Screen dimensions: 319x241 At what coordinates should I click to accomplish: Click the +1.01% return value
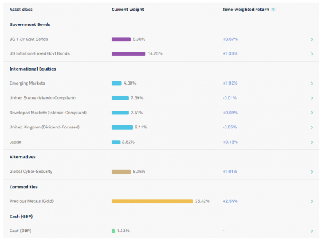coord(230,172)
